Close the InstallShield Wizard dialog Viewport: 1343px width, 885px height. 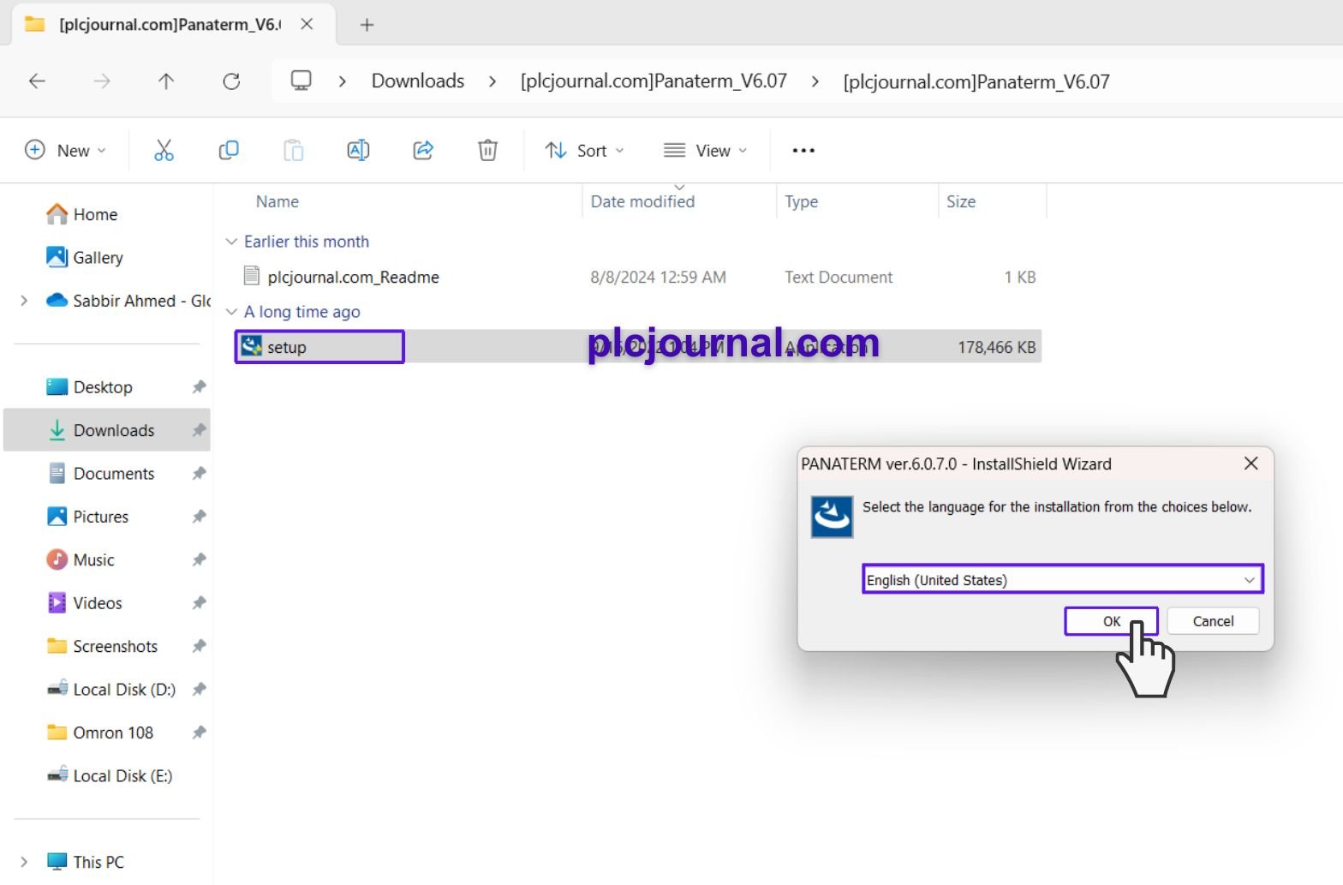click(1251, 463)
